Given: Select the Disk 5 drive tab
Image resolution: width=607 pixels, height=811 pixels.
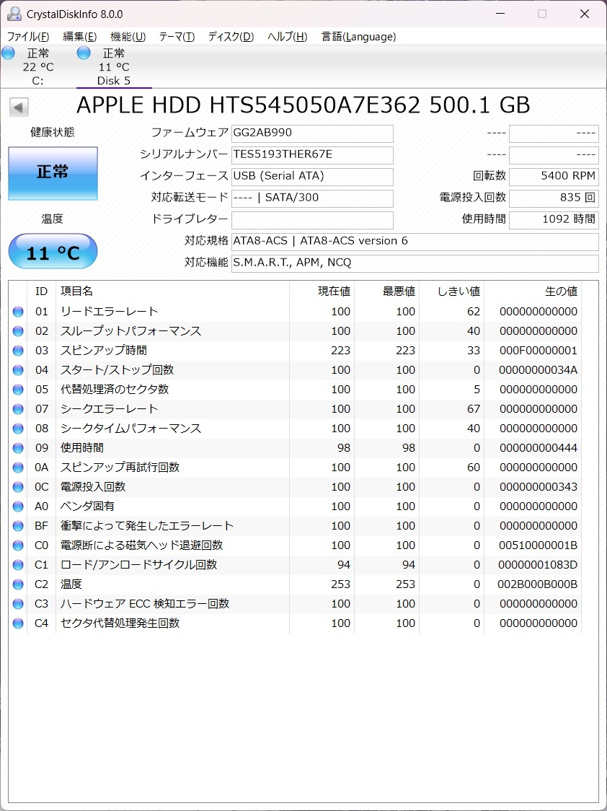Looking at the screenshot, I should click(x=114, y=66).
